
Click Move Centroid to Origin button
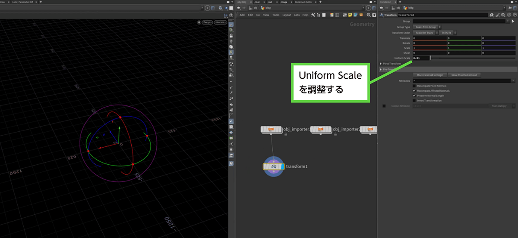point(429,75)
